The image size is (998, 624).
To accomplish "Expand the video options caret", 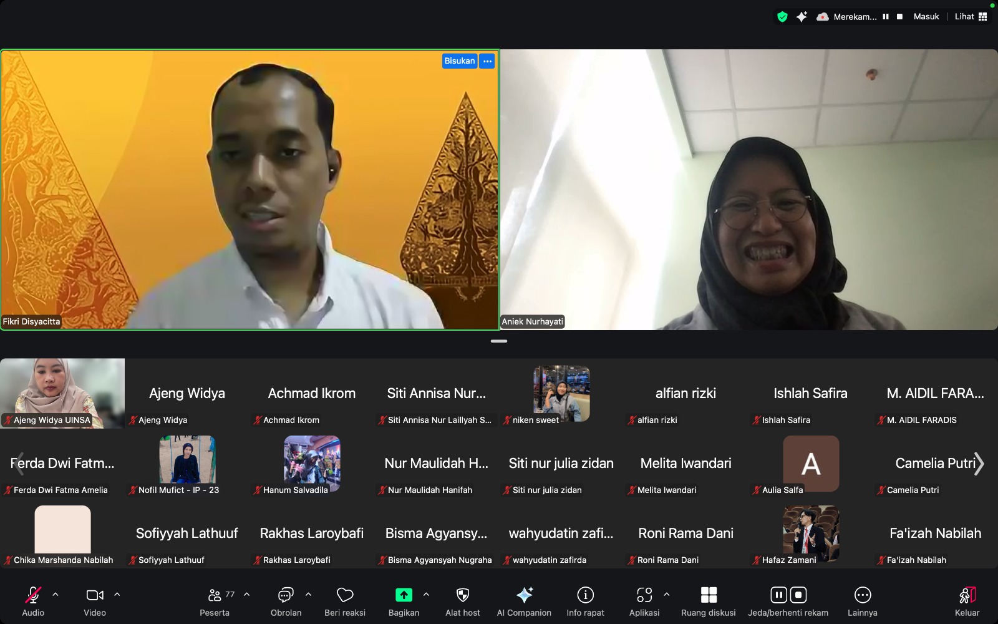I will [117, 595].
